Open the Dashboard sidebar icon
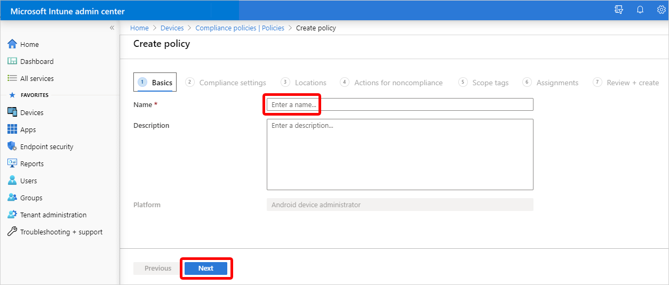 [12, 61]
